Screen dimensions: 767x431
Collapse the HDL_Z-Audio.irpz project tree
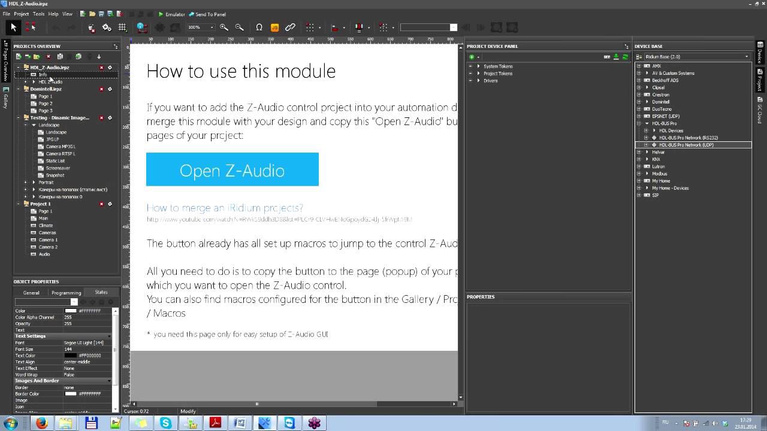(x=18, y=68)
